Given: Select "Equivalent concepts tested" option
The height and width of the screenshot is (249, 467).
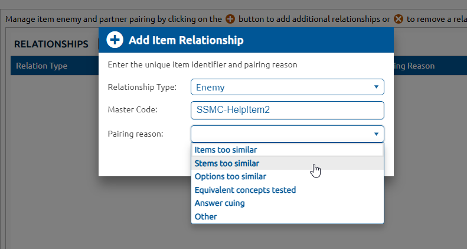Looking at the screenshot, I should pos(245,190).
